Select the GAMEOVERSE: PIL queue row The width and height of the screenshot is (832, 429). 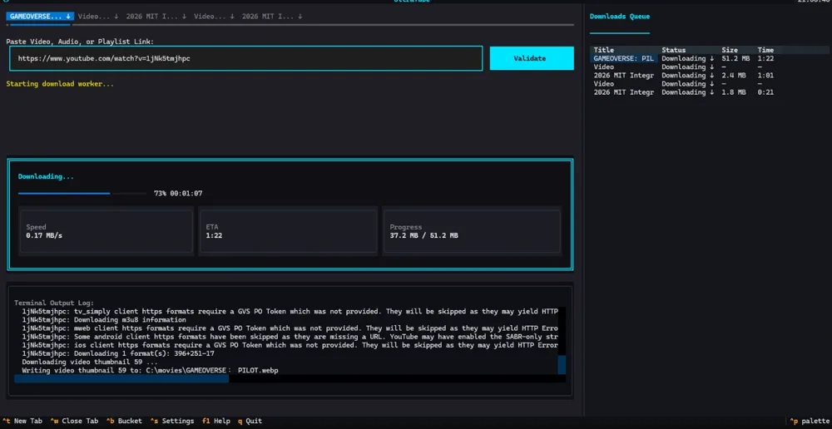710,58
